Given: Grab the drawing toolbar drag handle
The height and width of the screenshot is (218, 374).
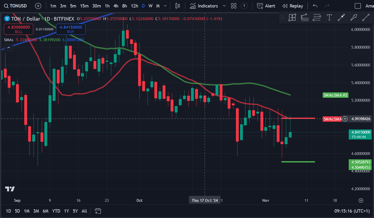Looking at the screenshot, I should click(x=282, y=18).
